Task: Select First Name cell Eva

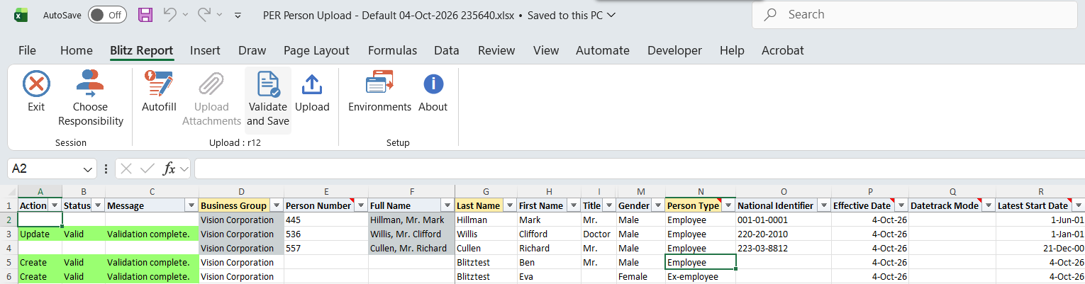Action: (549, 276)
